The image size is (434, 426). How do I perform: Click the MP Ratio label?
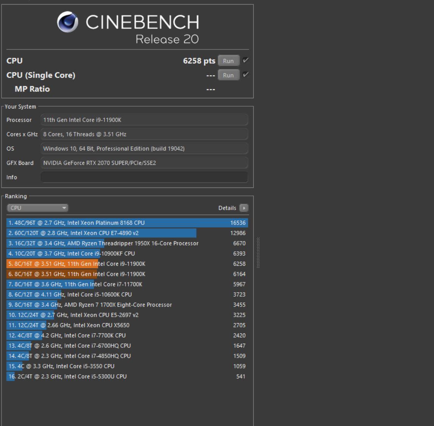pyautogui.click(x=32, y=89)
